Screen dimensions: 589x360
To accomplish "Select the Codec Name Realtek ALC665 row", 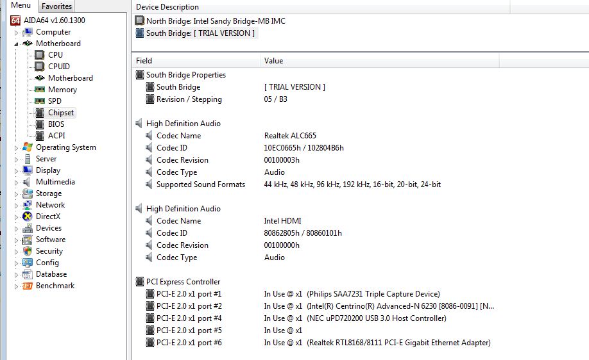I will coord(231,135).
